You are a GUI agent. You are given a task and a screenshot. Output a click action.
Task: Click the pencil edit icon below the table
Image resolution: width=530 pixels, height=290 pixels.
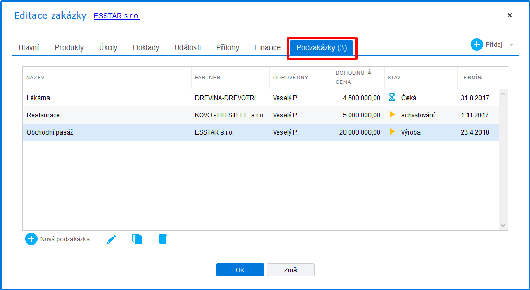click(112, 239)
